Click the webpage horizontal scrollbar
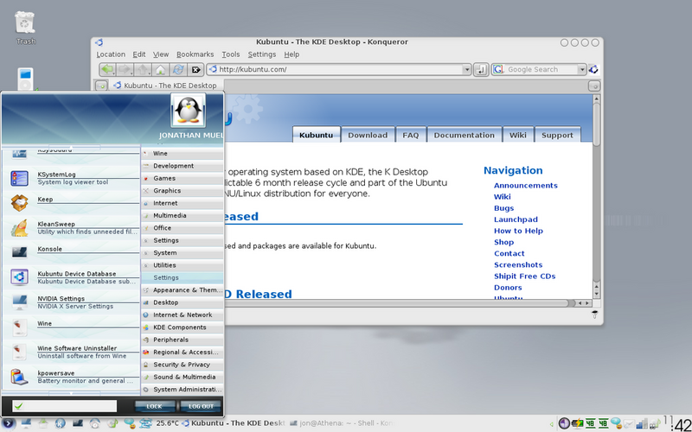The image size is (692, 432). (397, 303)
